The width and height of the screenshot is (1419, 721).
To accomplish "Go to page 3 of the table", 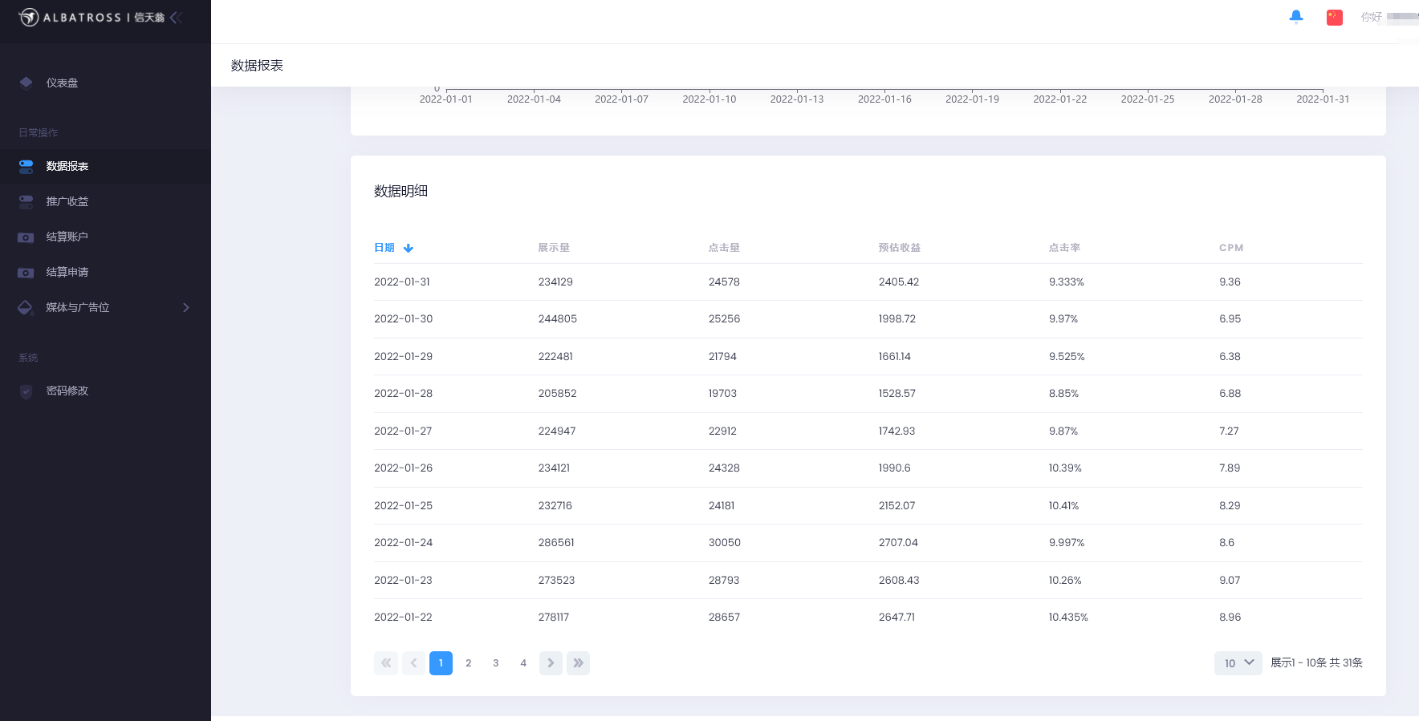I will (x=496, y=663).
